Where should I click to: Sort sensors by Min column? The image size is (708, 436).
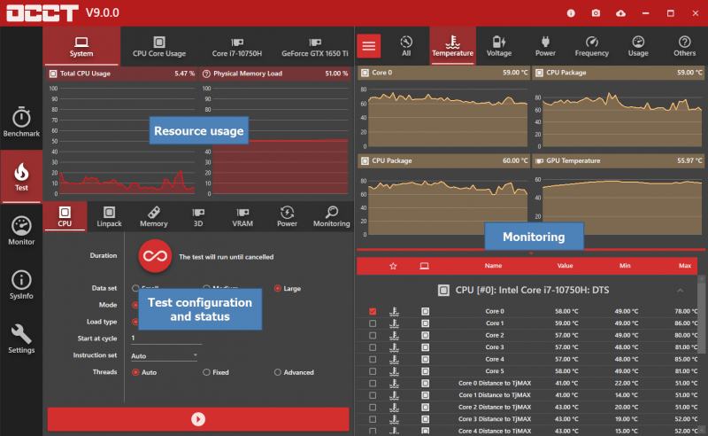point(625,266)
